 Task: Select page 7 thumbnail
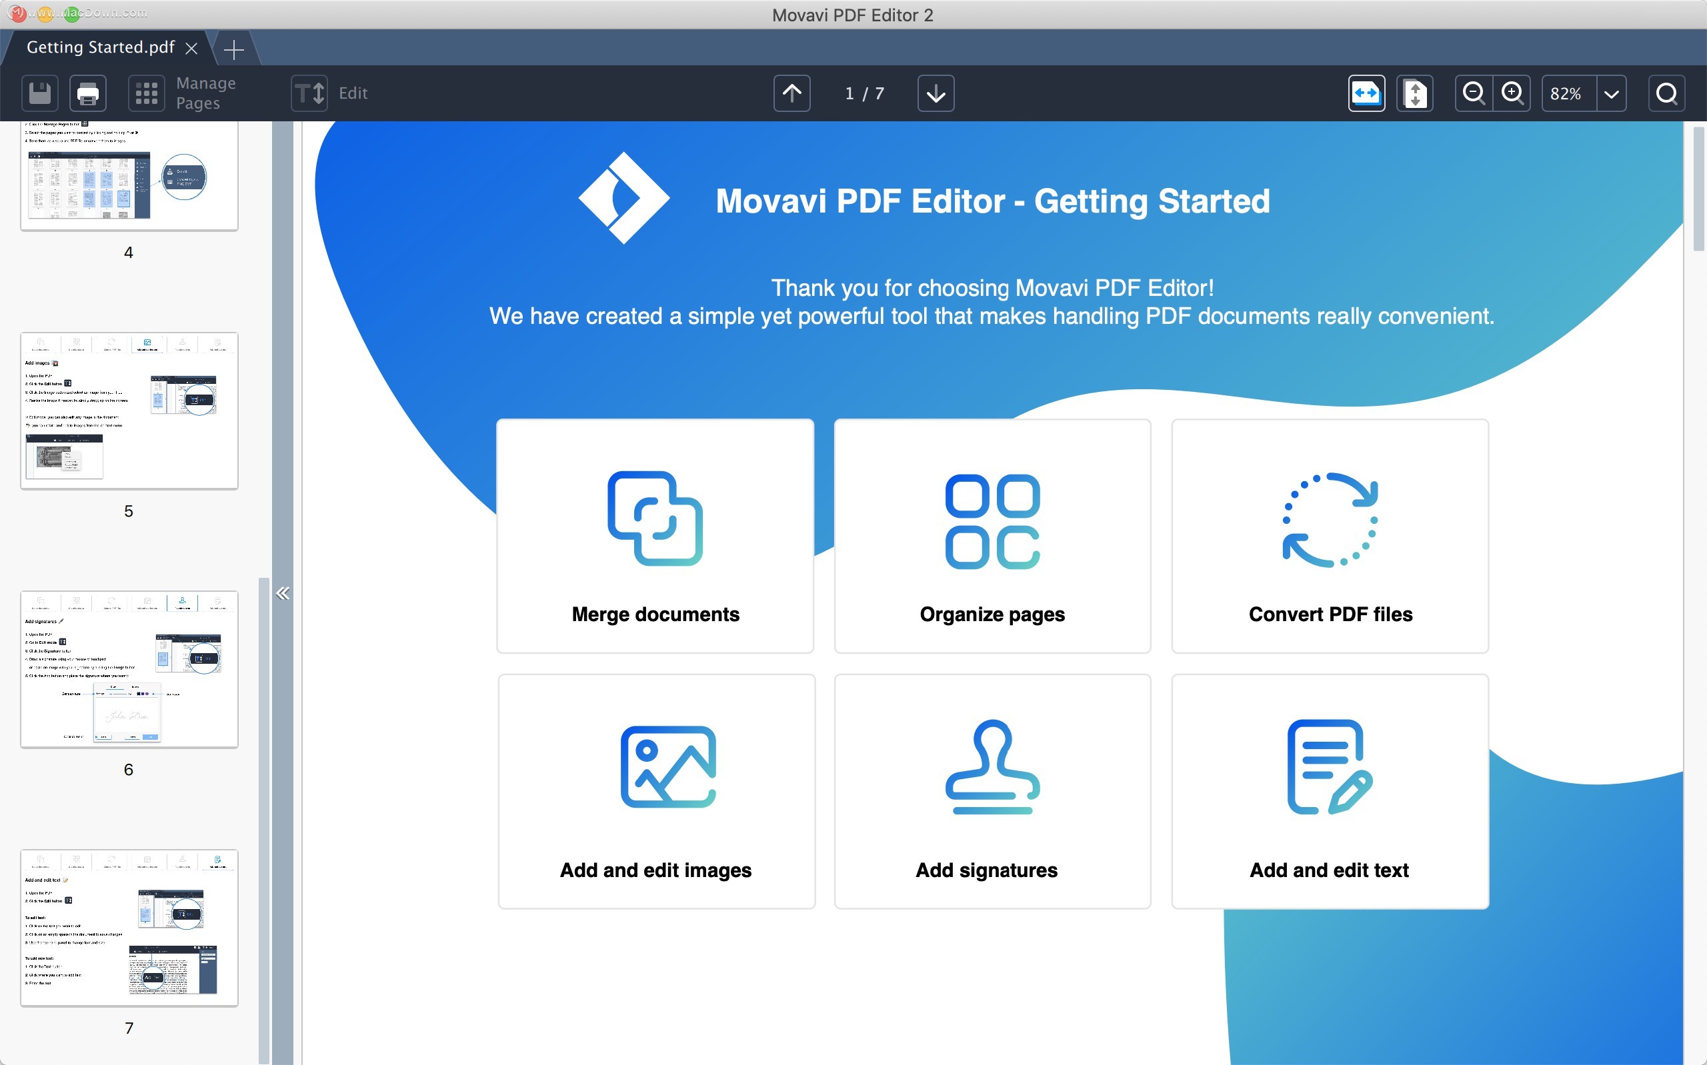pos(129,928)
